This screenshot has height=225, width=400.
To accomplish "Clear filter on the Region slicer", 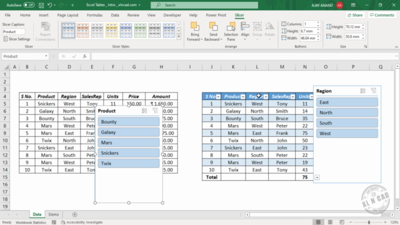I will 374,91.
